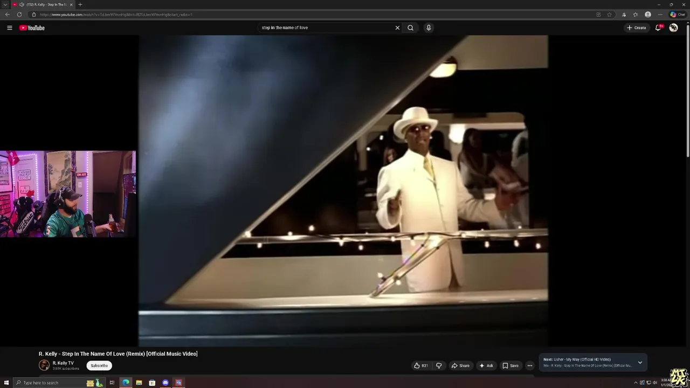The height and width of the screenshot is (388, 690).
Task: Open File Explorer from taskbar
Action: point(139,383)
